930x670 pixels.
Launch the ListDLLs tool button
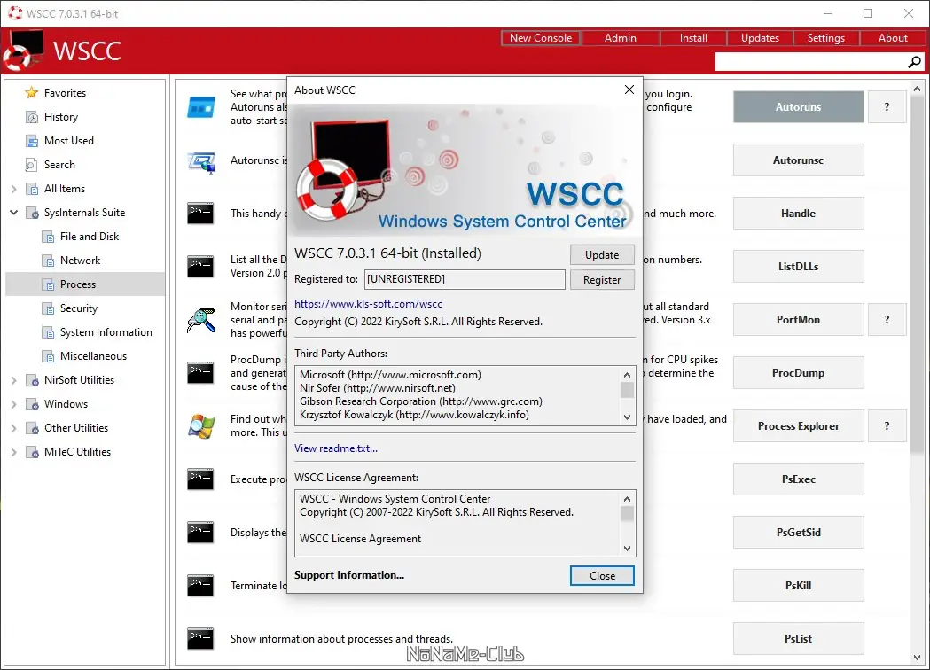click(798, 267)
